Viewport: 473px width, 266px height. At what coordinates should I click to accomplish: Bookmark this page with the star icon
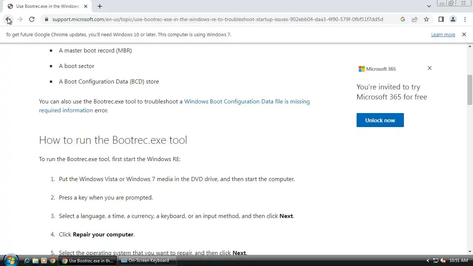pos(426,19)
